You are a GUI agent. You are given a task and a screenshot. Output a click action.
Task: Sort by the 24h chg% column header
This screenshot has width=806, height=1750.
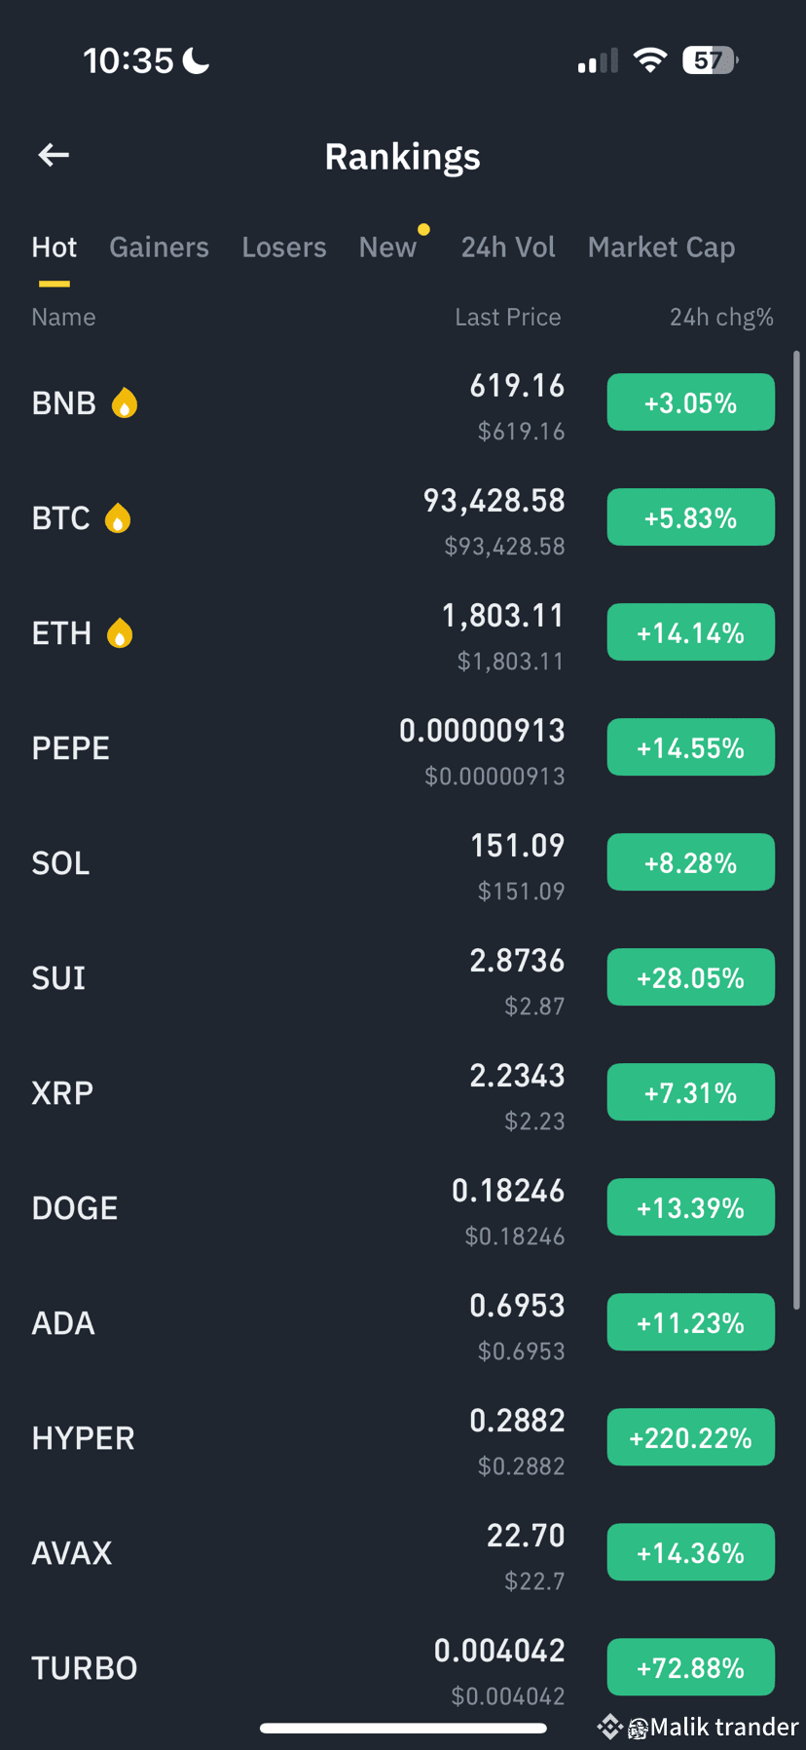pyautogui.click(x=721, y=318)
